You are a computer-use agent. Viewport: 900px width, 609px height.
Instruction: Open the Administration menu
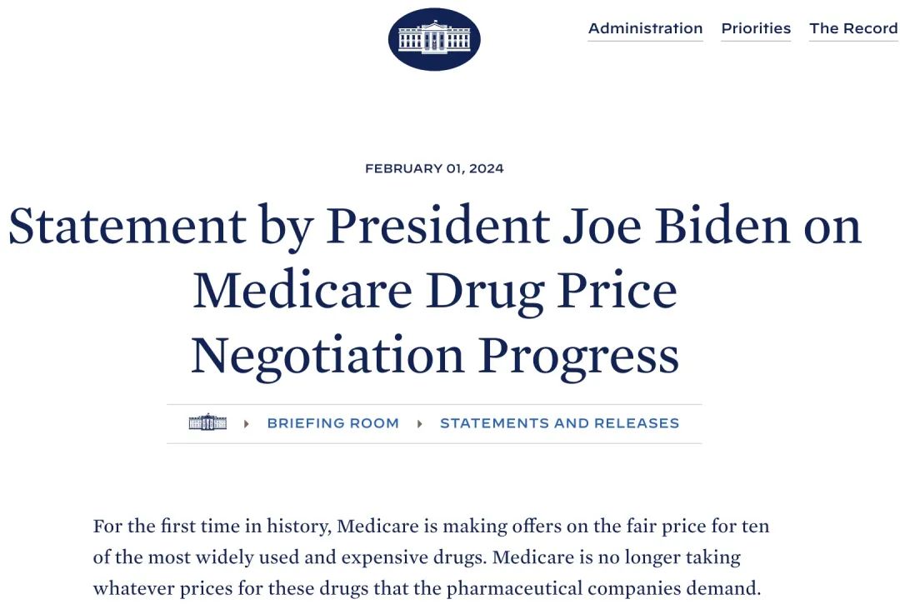[x=645, y=28]
